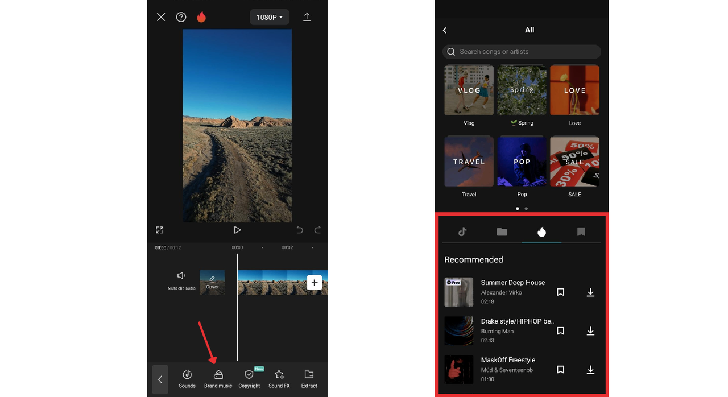728x397 pixels.
Task: Go back from the All music screen
Action: coord(445,30)
